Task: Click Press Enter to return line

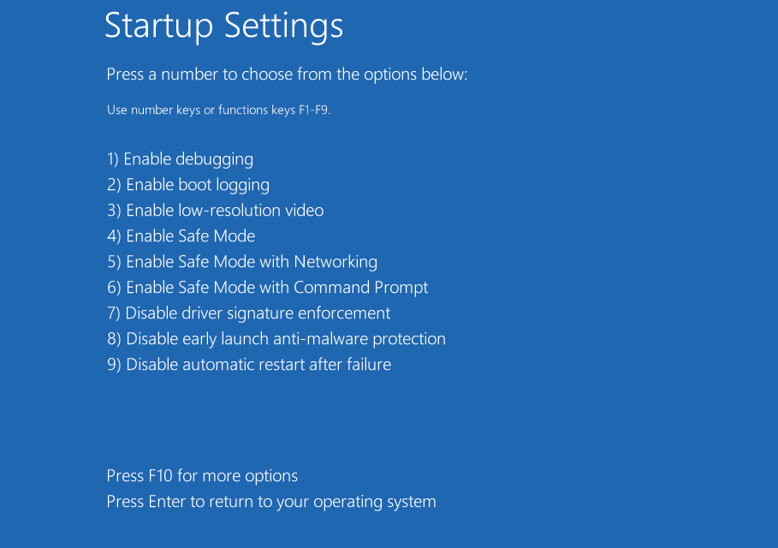Action: pos(271,502)
